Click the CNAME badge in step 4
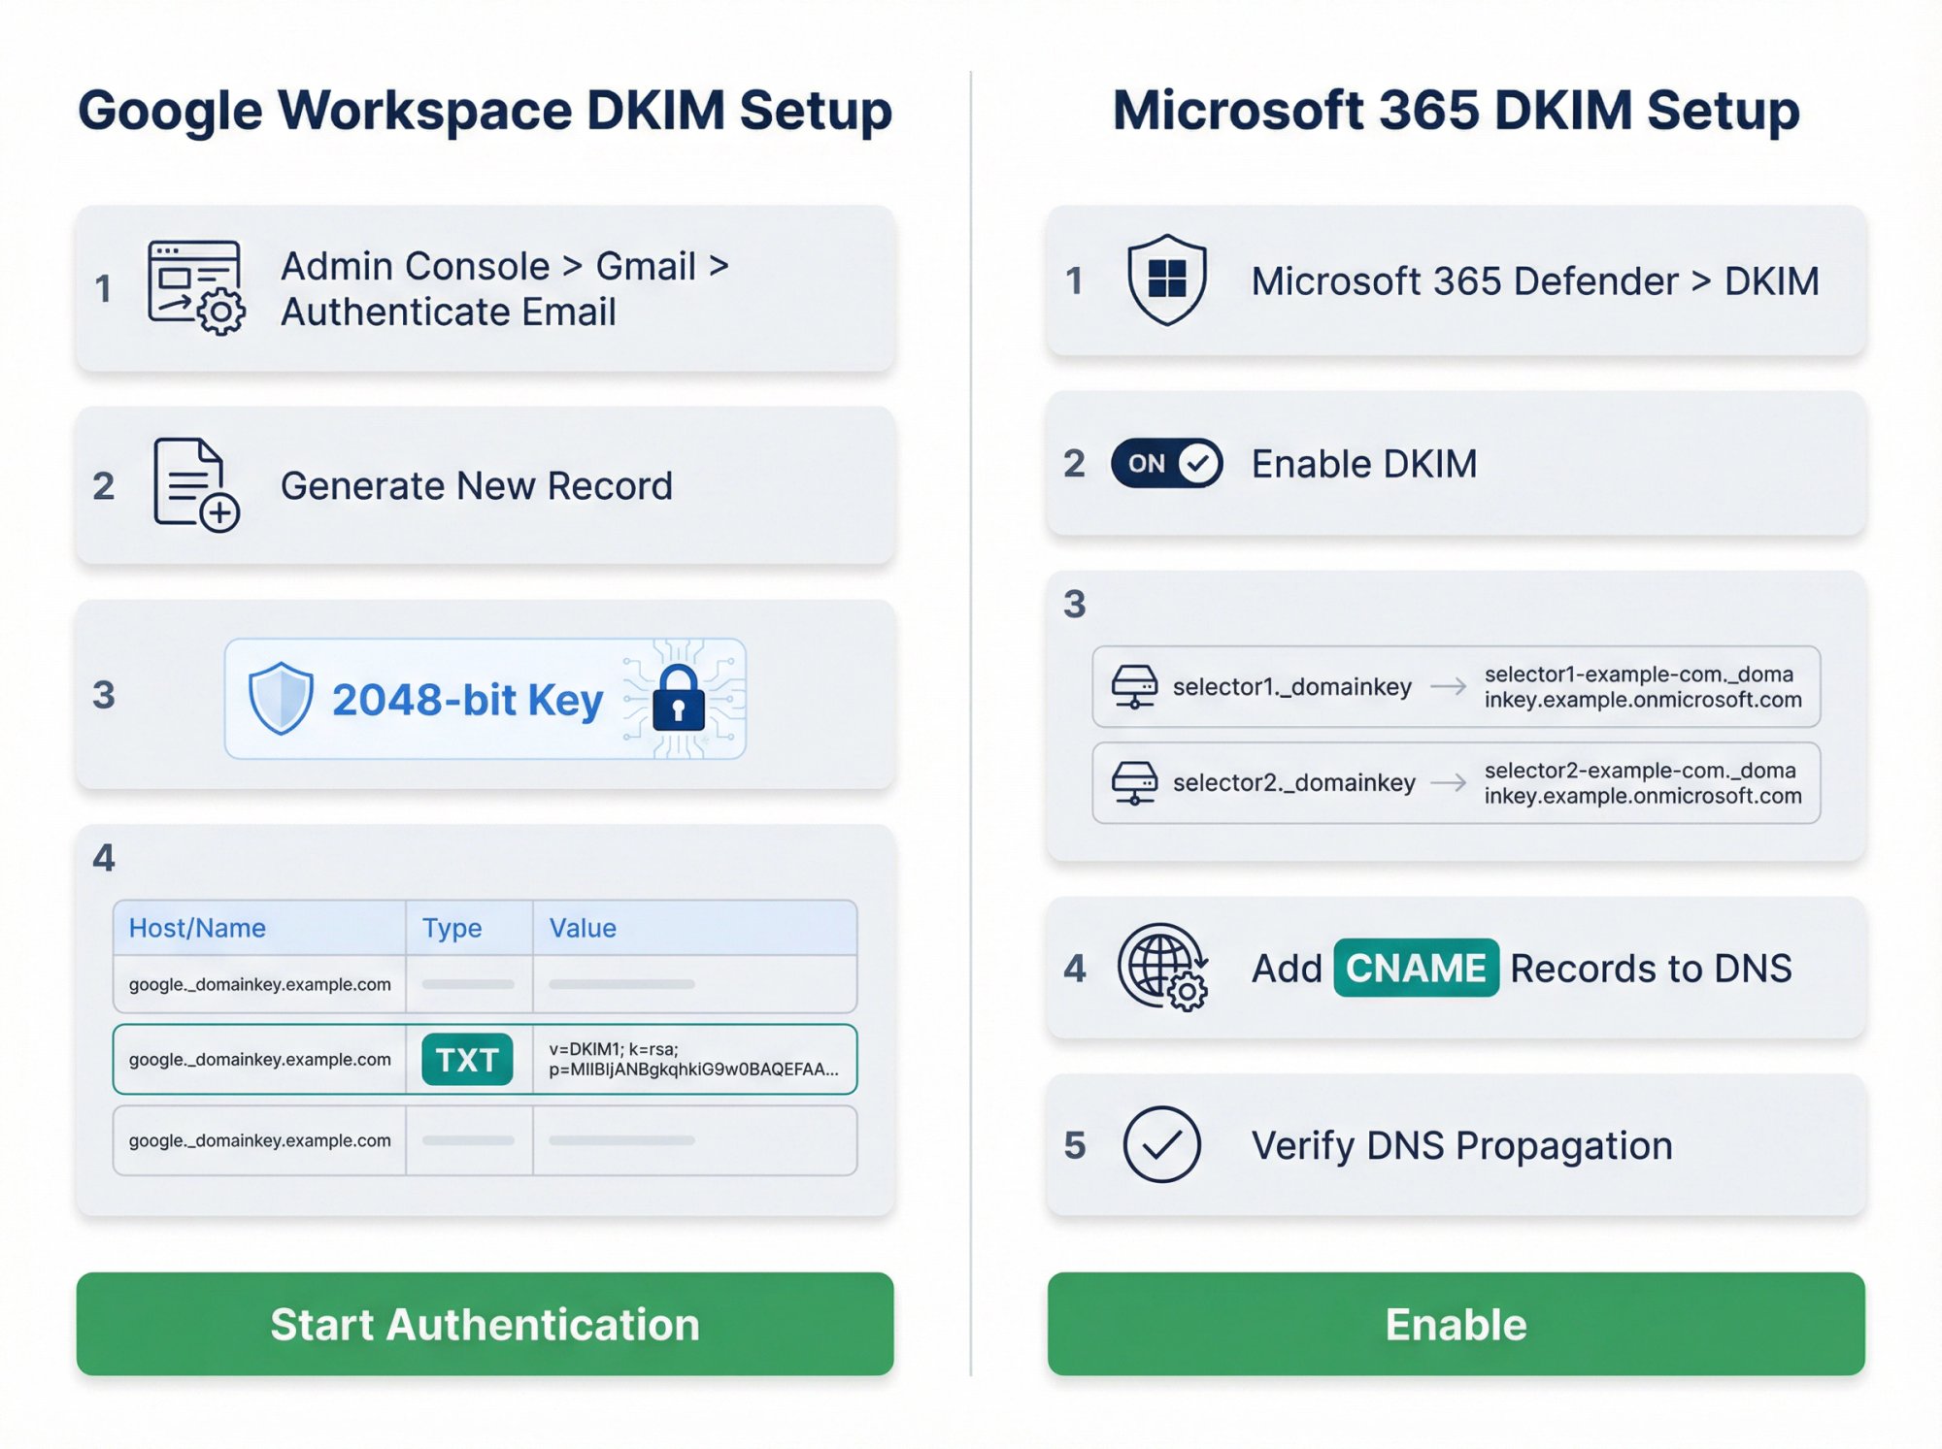This screenshot has width=1942, height=1449. 1413,968
